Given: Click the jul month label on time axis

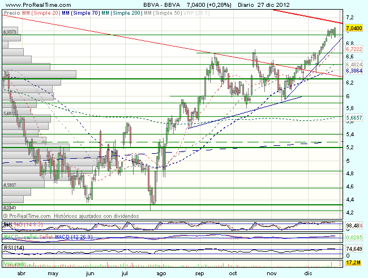Looking at the screenshot, I should tap(125, 273).
